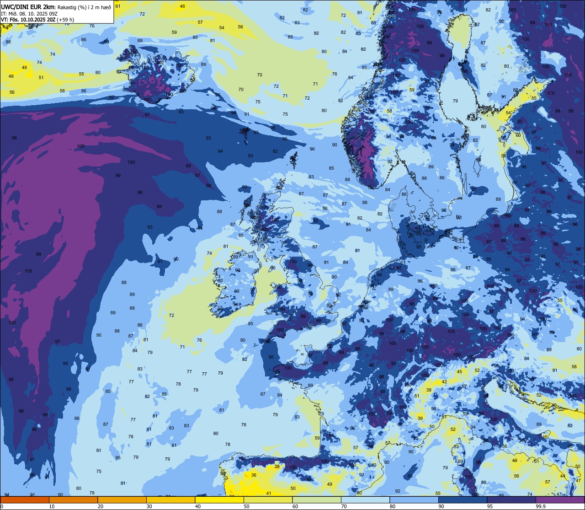Click the "10" legend tick label
Image resolution: width=585 pixels, height=510 pixels.
pos(52,506)
